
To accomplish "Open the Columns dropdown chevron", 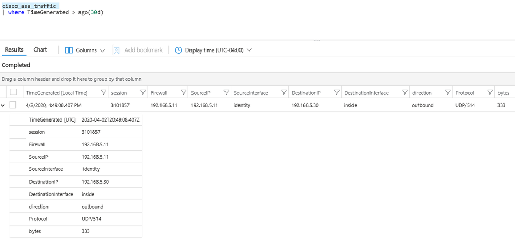I will point(102,50).
